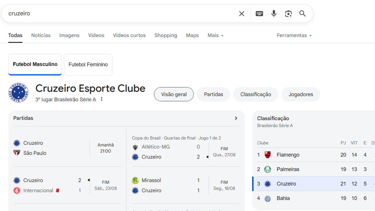375x211 pixels.
Task: Open the three-dot menu beside Brasileirão Série A
Action: point(102,99)
